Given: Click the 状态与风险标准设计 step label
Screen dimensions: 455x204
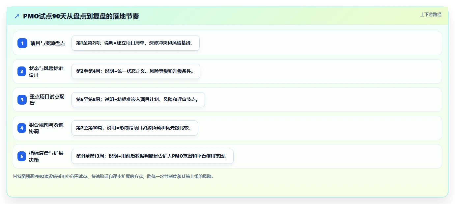Looking at the screenshot, I should pos(46,71).
